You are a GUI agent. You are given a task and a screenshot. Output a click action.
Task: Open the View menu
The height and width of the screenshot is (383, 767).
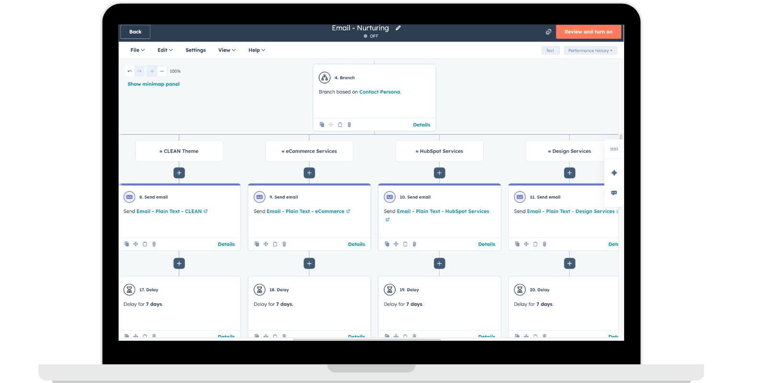click(227, 50)
